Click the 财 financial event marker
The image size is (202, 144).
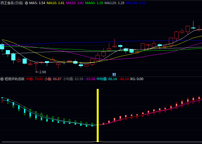(114, 75)
